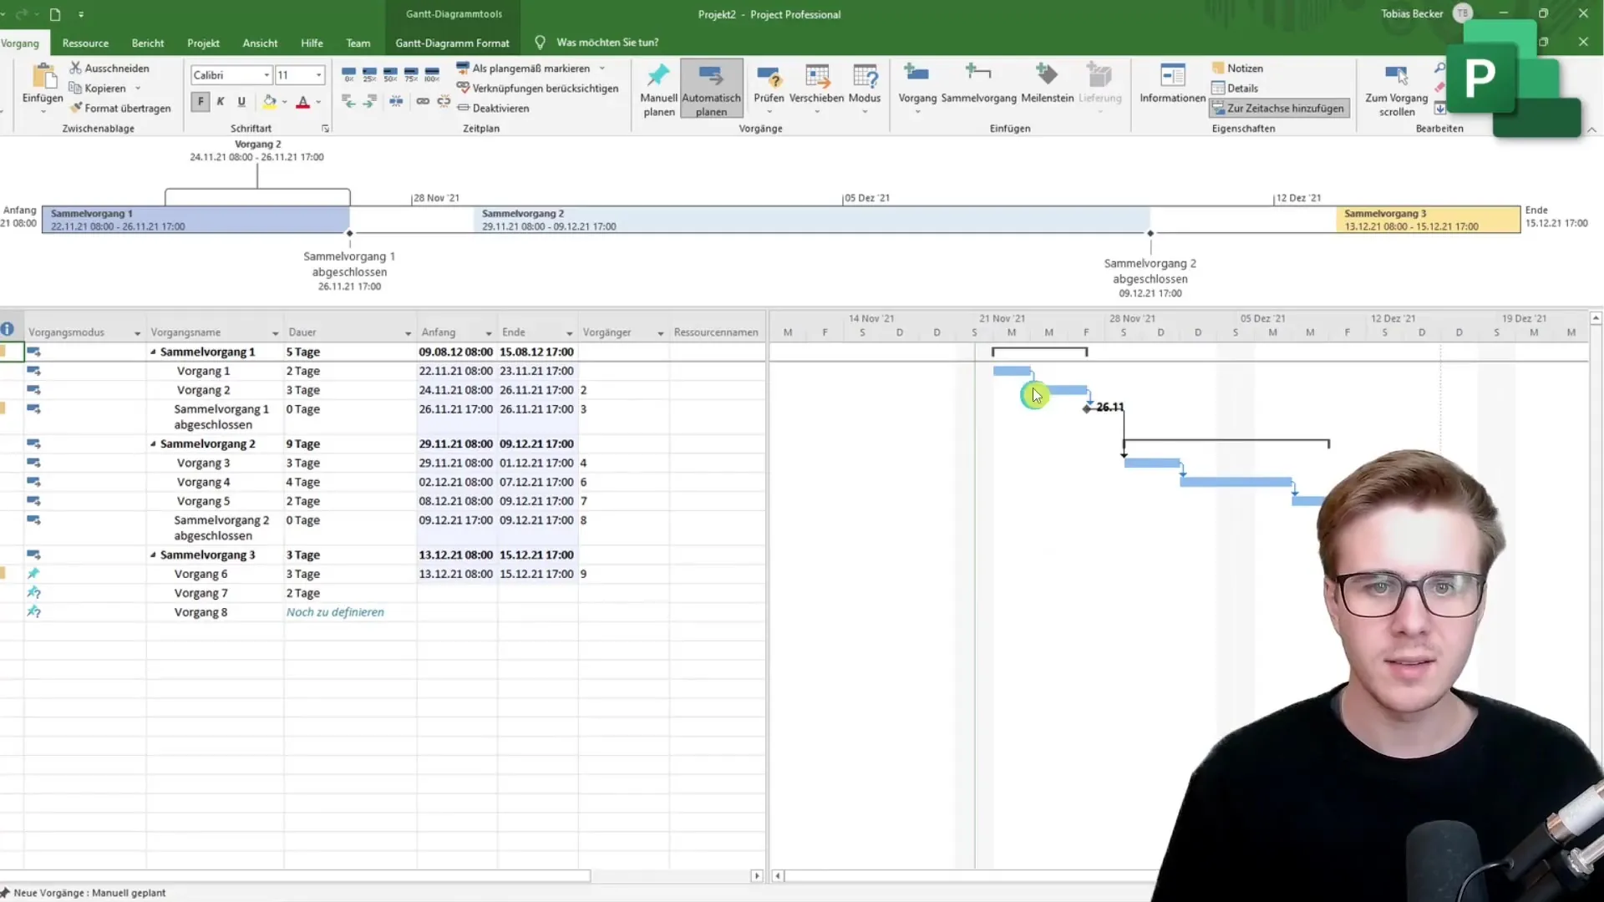Open the Team tab
Screen dimensions: 1604x902
358,43
